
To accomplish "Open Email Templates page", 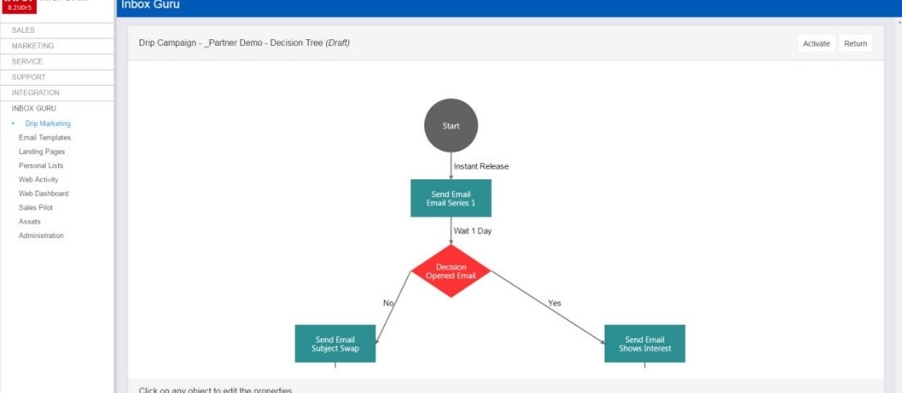I will pos(45,138).
